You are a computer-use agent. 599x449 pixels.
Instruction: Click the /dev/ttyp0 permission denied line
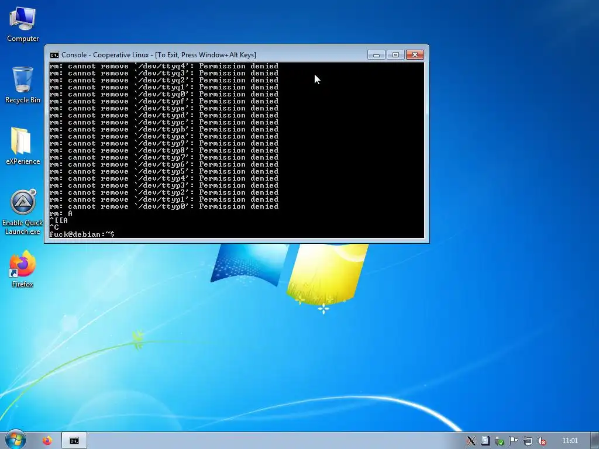point(164,206)
